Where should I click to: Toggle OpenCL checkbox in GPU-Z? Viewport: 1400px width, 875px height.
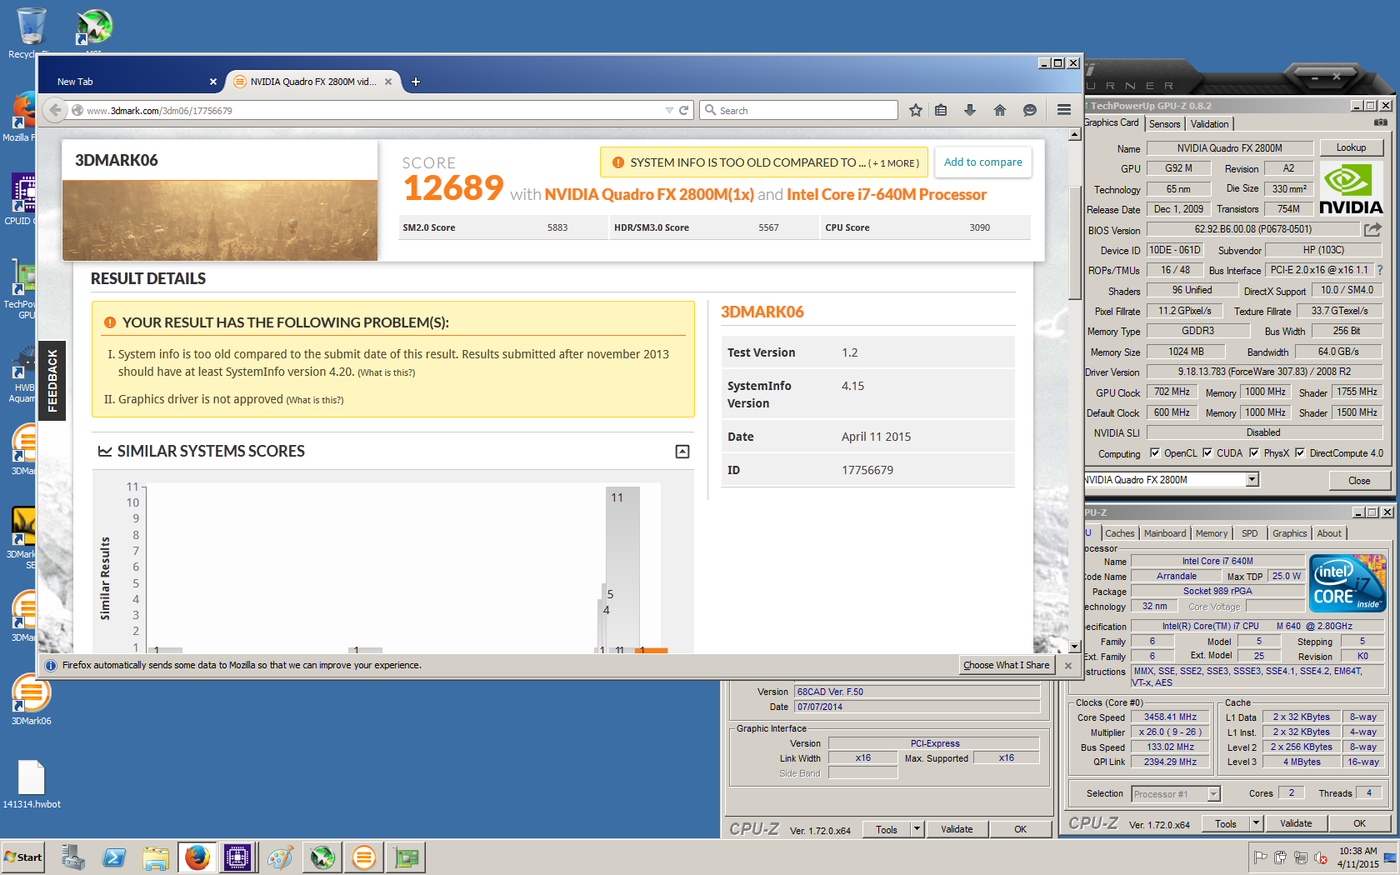tap(1155, 453)
